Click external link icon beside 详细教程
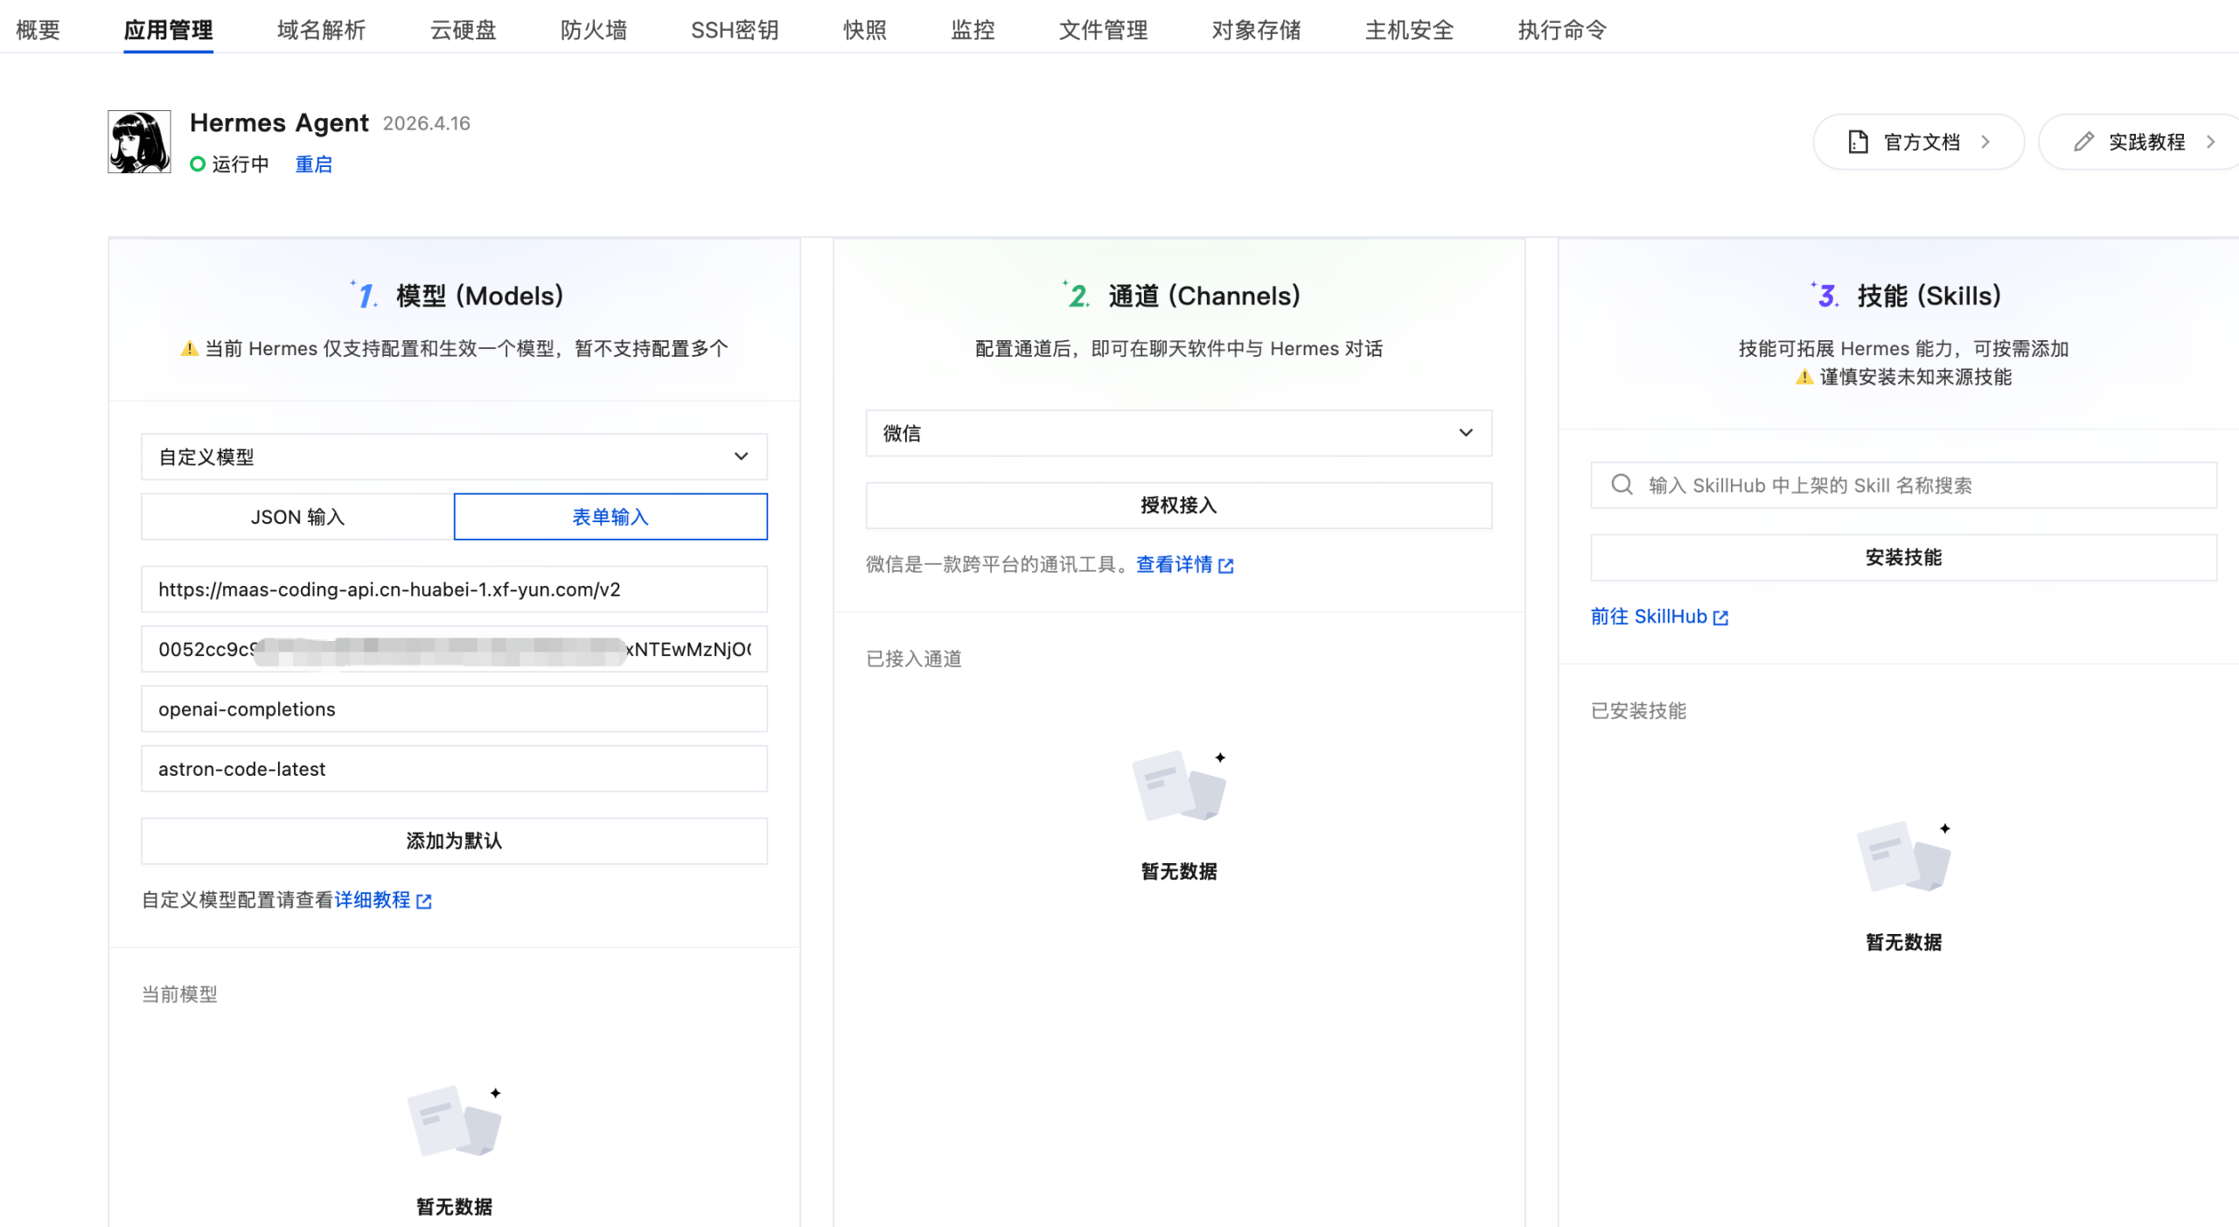Viewport: 2239px width, 1227px height. [x=425, y=900]
